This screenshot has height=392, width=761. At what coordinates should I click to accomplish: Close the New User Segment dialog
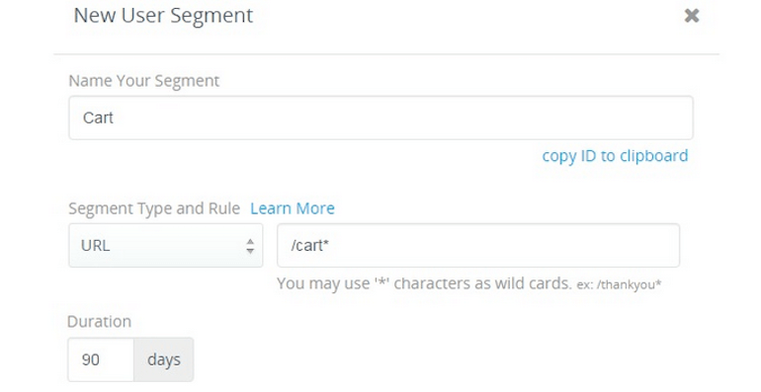click(692, 16)
